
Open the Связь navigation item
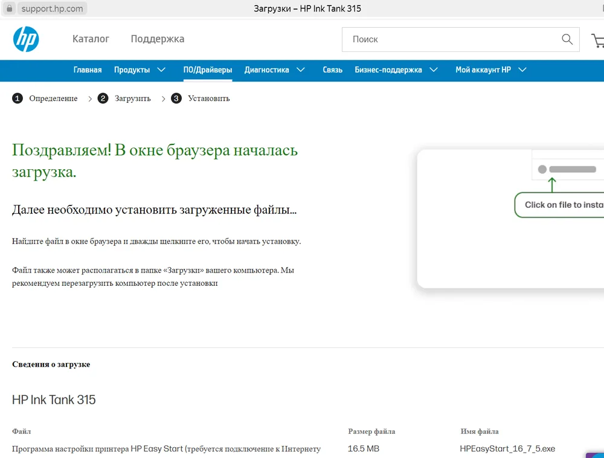332,69
